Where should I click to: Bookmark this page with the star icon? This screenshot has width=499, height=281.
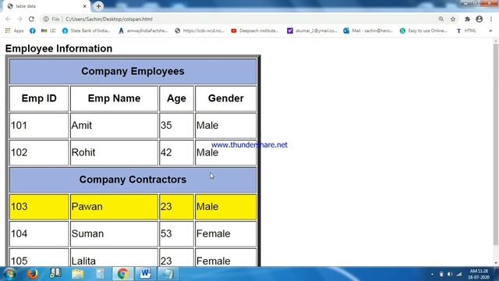453,19
